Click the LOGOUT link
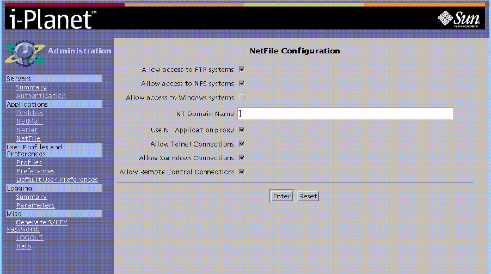Image resolution: width=491 pixels, height=274 pixels. point(29,238)
